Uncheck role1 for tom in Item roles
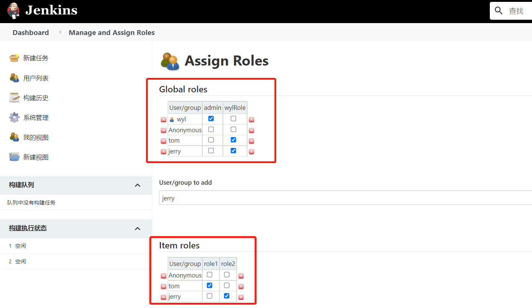Image resolution: width=532 pixels, height=308 pixels. pos(209,285)
